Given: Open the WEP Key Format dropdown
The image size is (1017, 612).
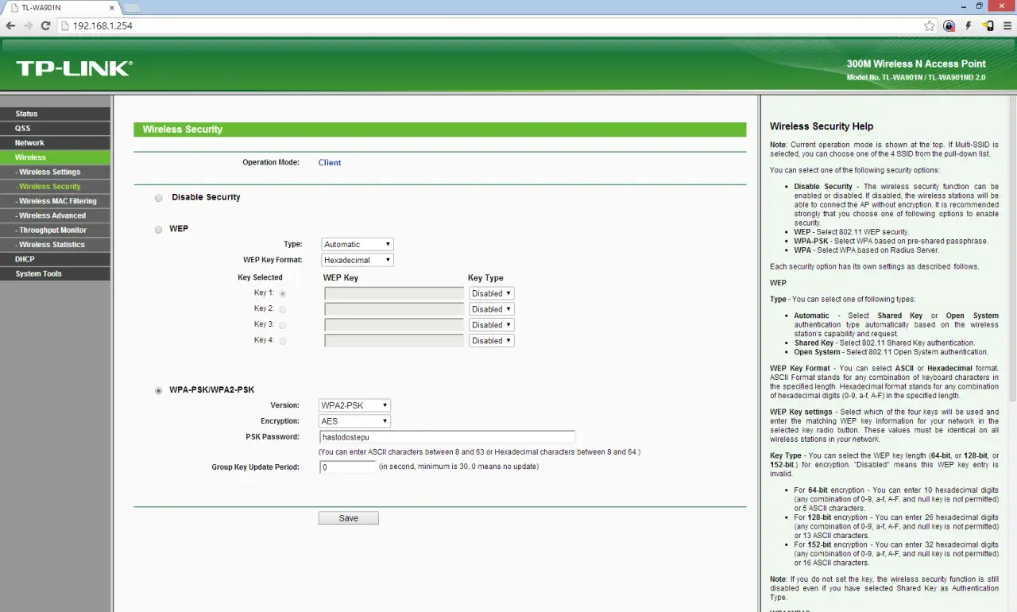Looking at the screenshot, I should point(358,260).
